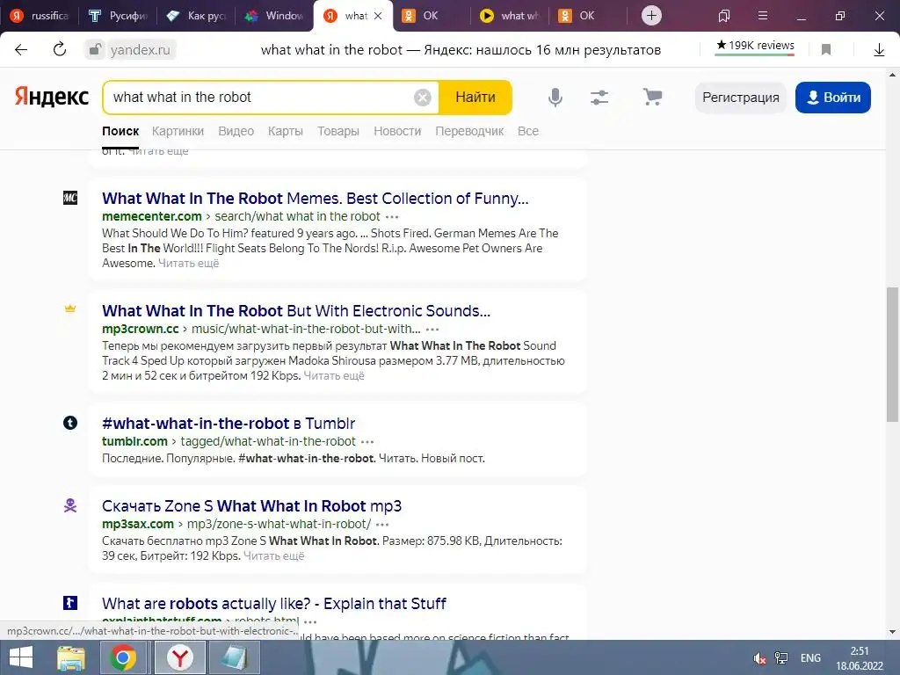The image size is (900, 675).
Task: Click the page vertical scrollbar thumb
Action: 892,354
